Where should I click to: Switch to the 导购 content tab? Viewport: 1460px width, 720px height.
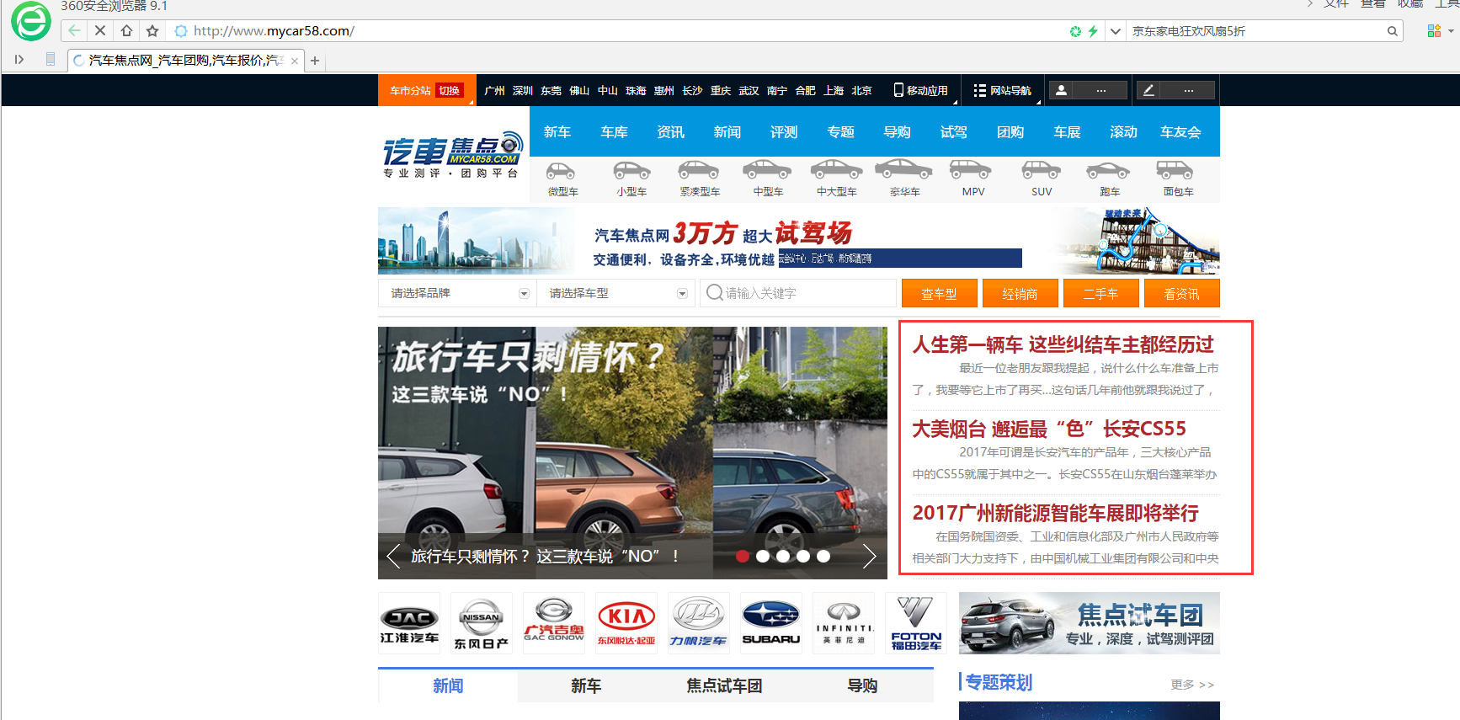[x=862, y=685]
